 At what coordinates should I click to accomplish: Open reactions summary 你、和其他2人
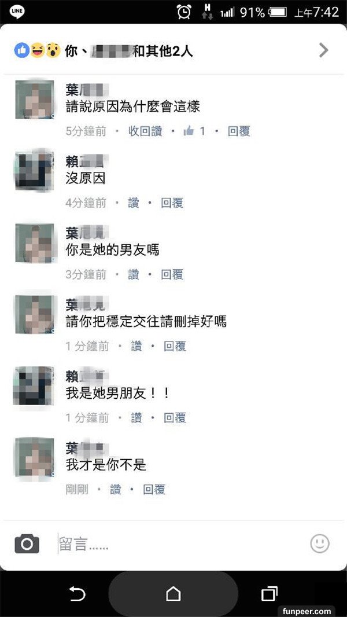point(104,50)
